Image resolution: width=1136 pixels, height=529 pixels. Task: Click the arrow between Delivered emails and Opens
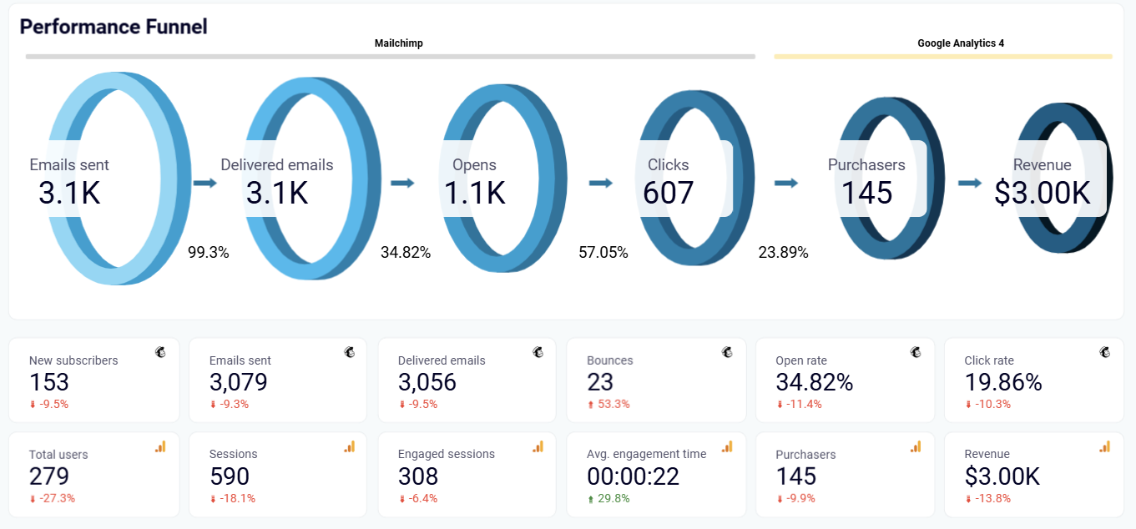tap(403, 183)
